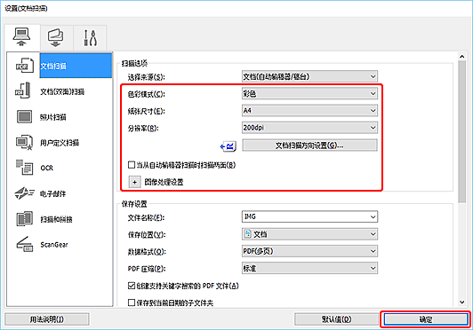Open the 用户定义扫描 entry
This screenshot has height=330, width=473.
point(60,143)
